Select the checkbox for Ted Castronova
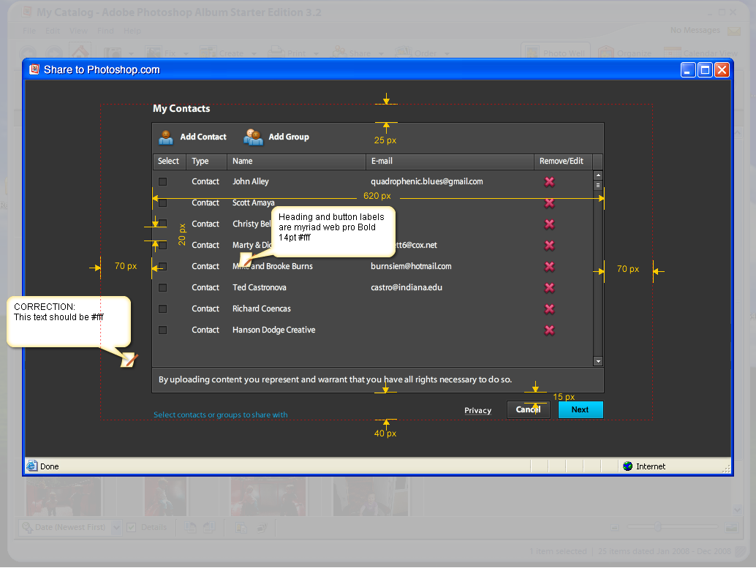The image size is (756, 568). tap(162, 288)
